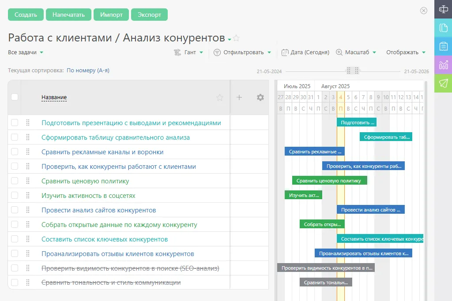Image resolution: width=452 pixels, height=301 pixels.
Task: Open the blue clipboard sidebar icon
Action: pyautogui.click(x=443, y=46)
